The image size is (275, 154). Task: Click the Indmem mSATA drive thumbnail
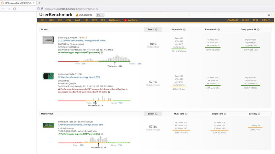(48, 76)
